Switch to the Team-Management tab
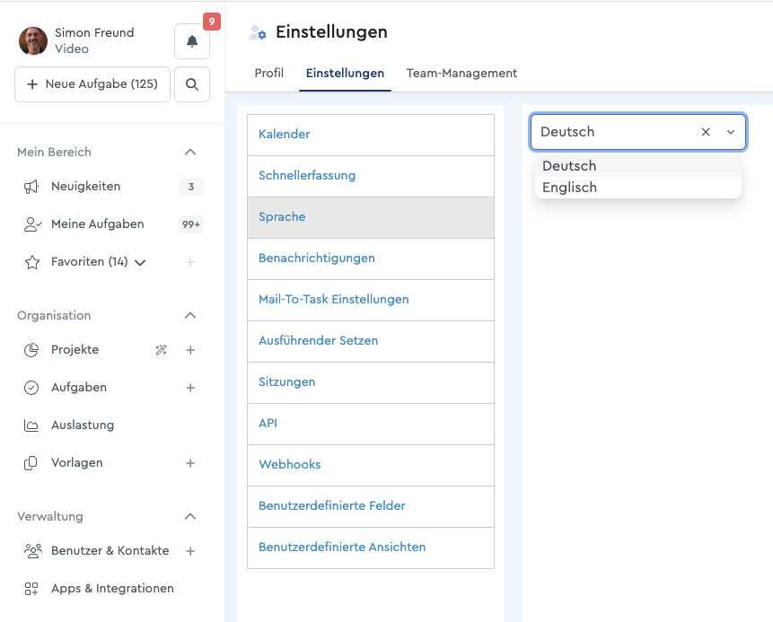773x622 pixels. click(461, 74)
